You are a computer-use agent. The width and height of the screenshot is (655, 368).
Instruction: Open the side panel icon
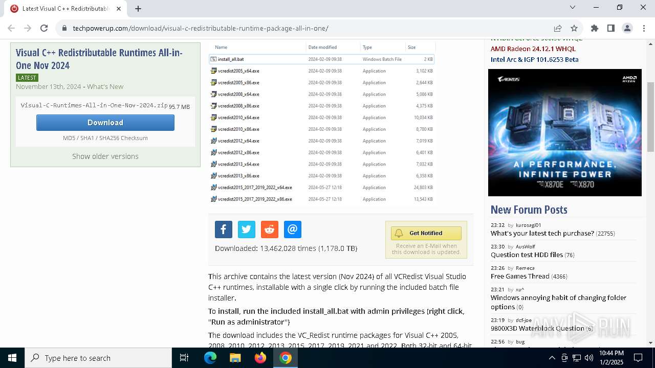tap(611, 29)
